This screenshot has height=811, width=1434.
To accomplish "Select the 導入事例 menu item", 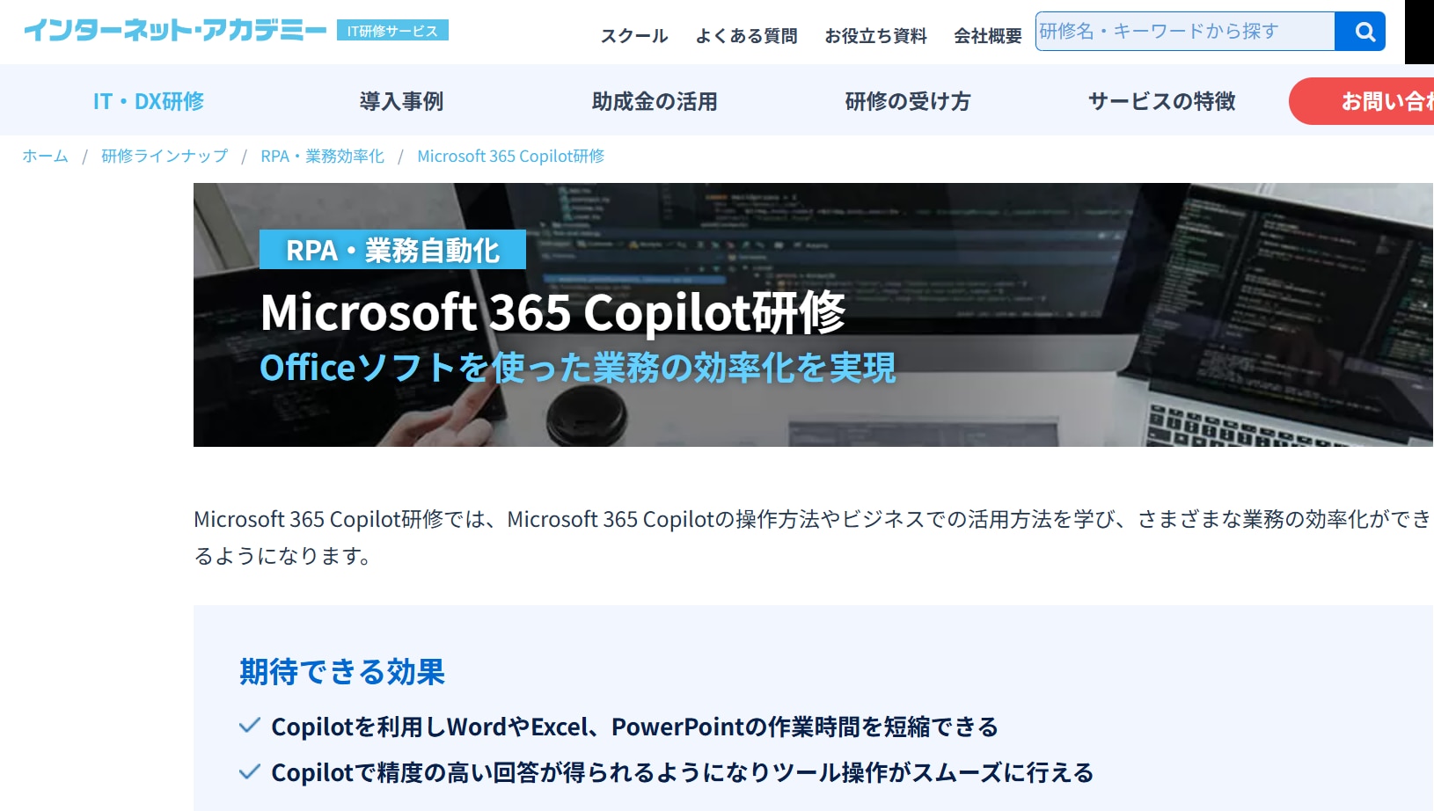I will click(x=401, y=101).
